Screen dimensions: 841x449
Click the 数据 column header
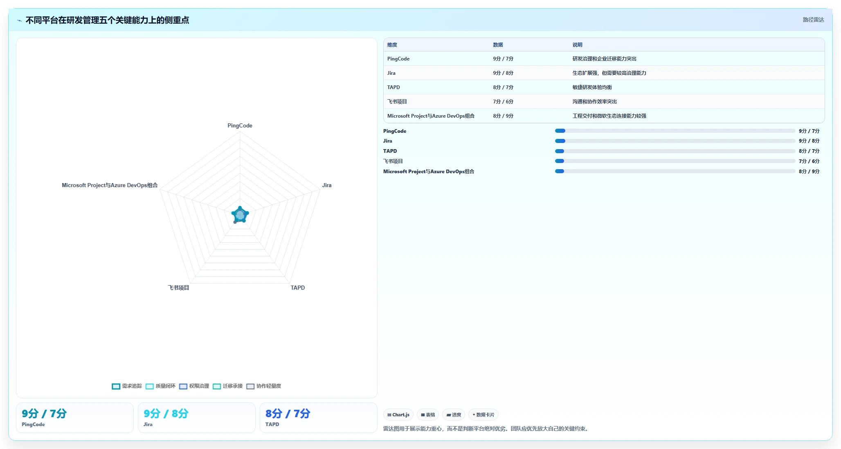pos(498,45)
